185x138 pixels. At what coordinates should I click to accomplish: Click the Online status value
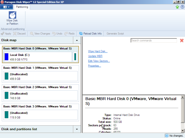click(x=117, y=119)
